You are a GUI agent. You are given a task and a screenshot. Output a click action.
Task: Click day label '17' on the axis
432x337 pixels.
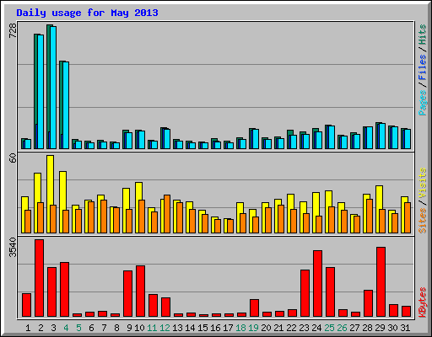click(x=228, y=328)
